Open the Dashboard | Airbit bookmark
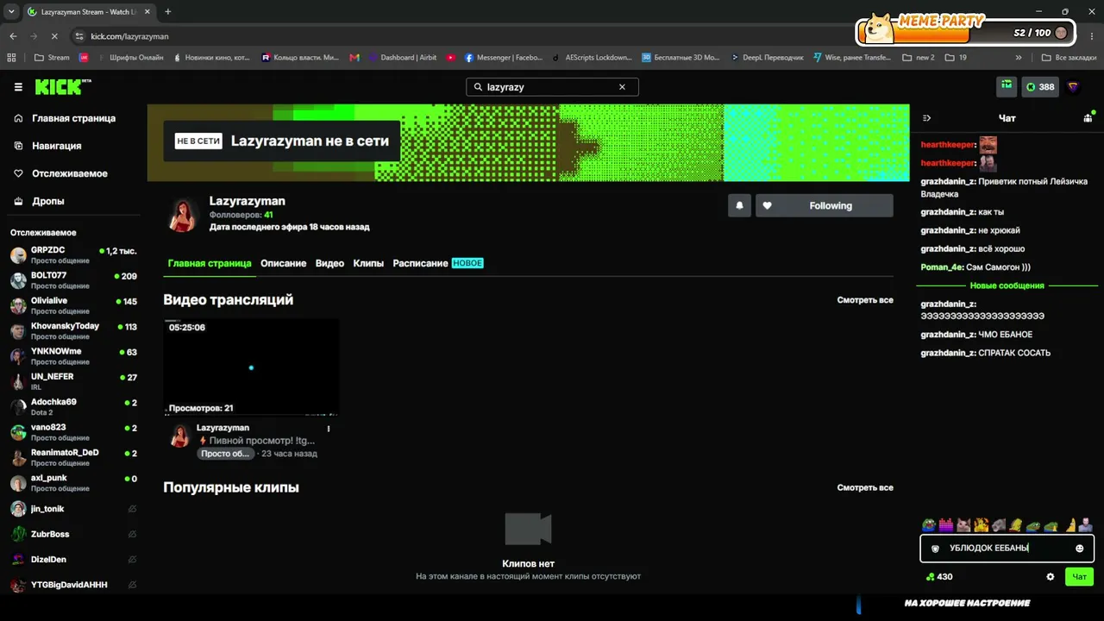This screenshot has height=621, width=1104. click(402, 58)
